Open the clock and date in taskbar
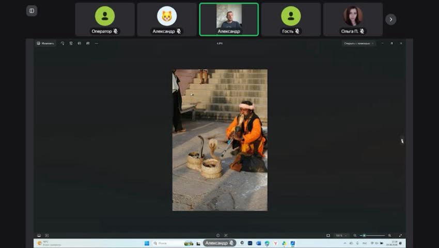 391,243
